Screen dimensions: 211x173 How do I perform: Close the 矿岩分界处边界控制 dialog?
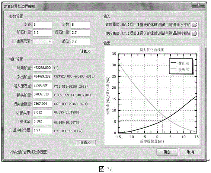[198, 5]
